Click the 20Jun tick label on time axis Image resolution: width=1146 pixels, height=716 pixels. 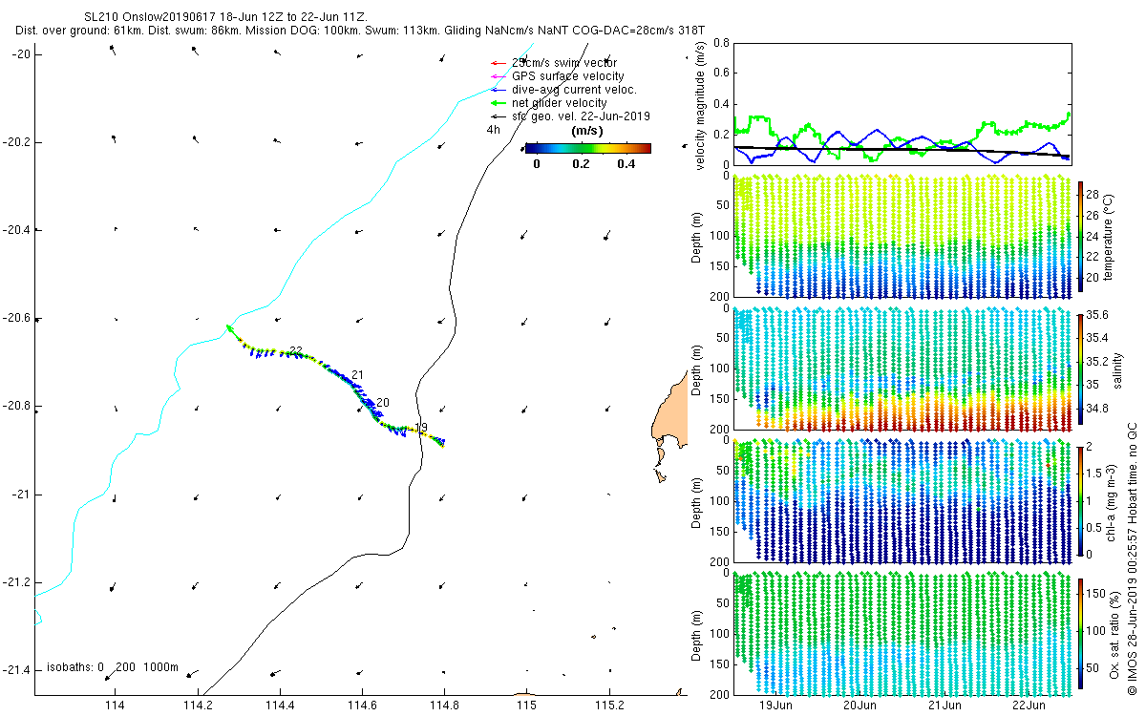pyautogui.click(x=860, y=705)
